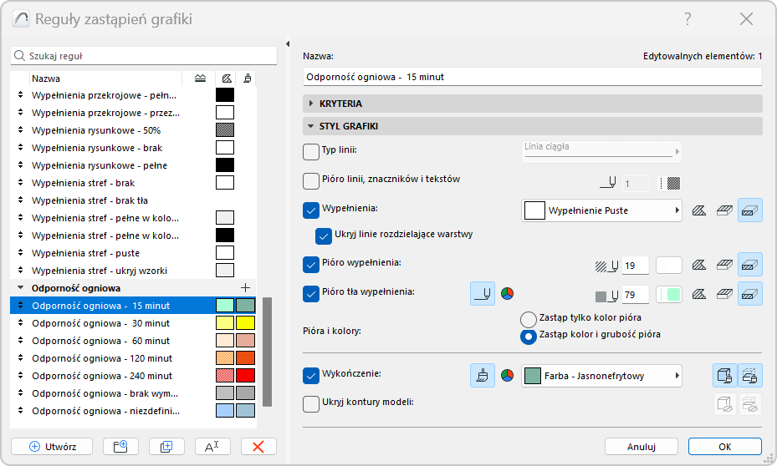Screen dimensions: 777x466
Task: Open the Wypełnienie Puste fill dropdown
Action: [601, 210]
